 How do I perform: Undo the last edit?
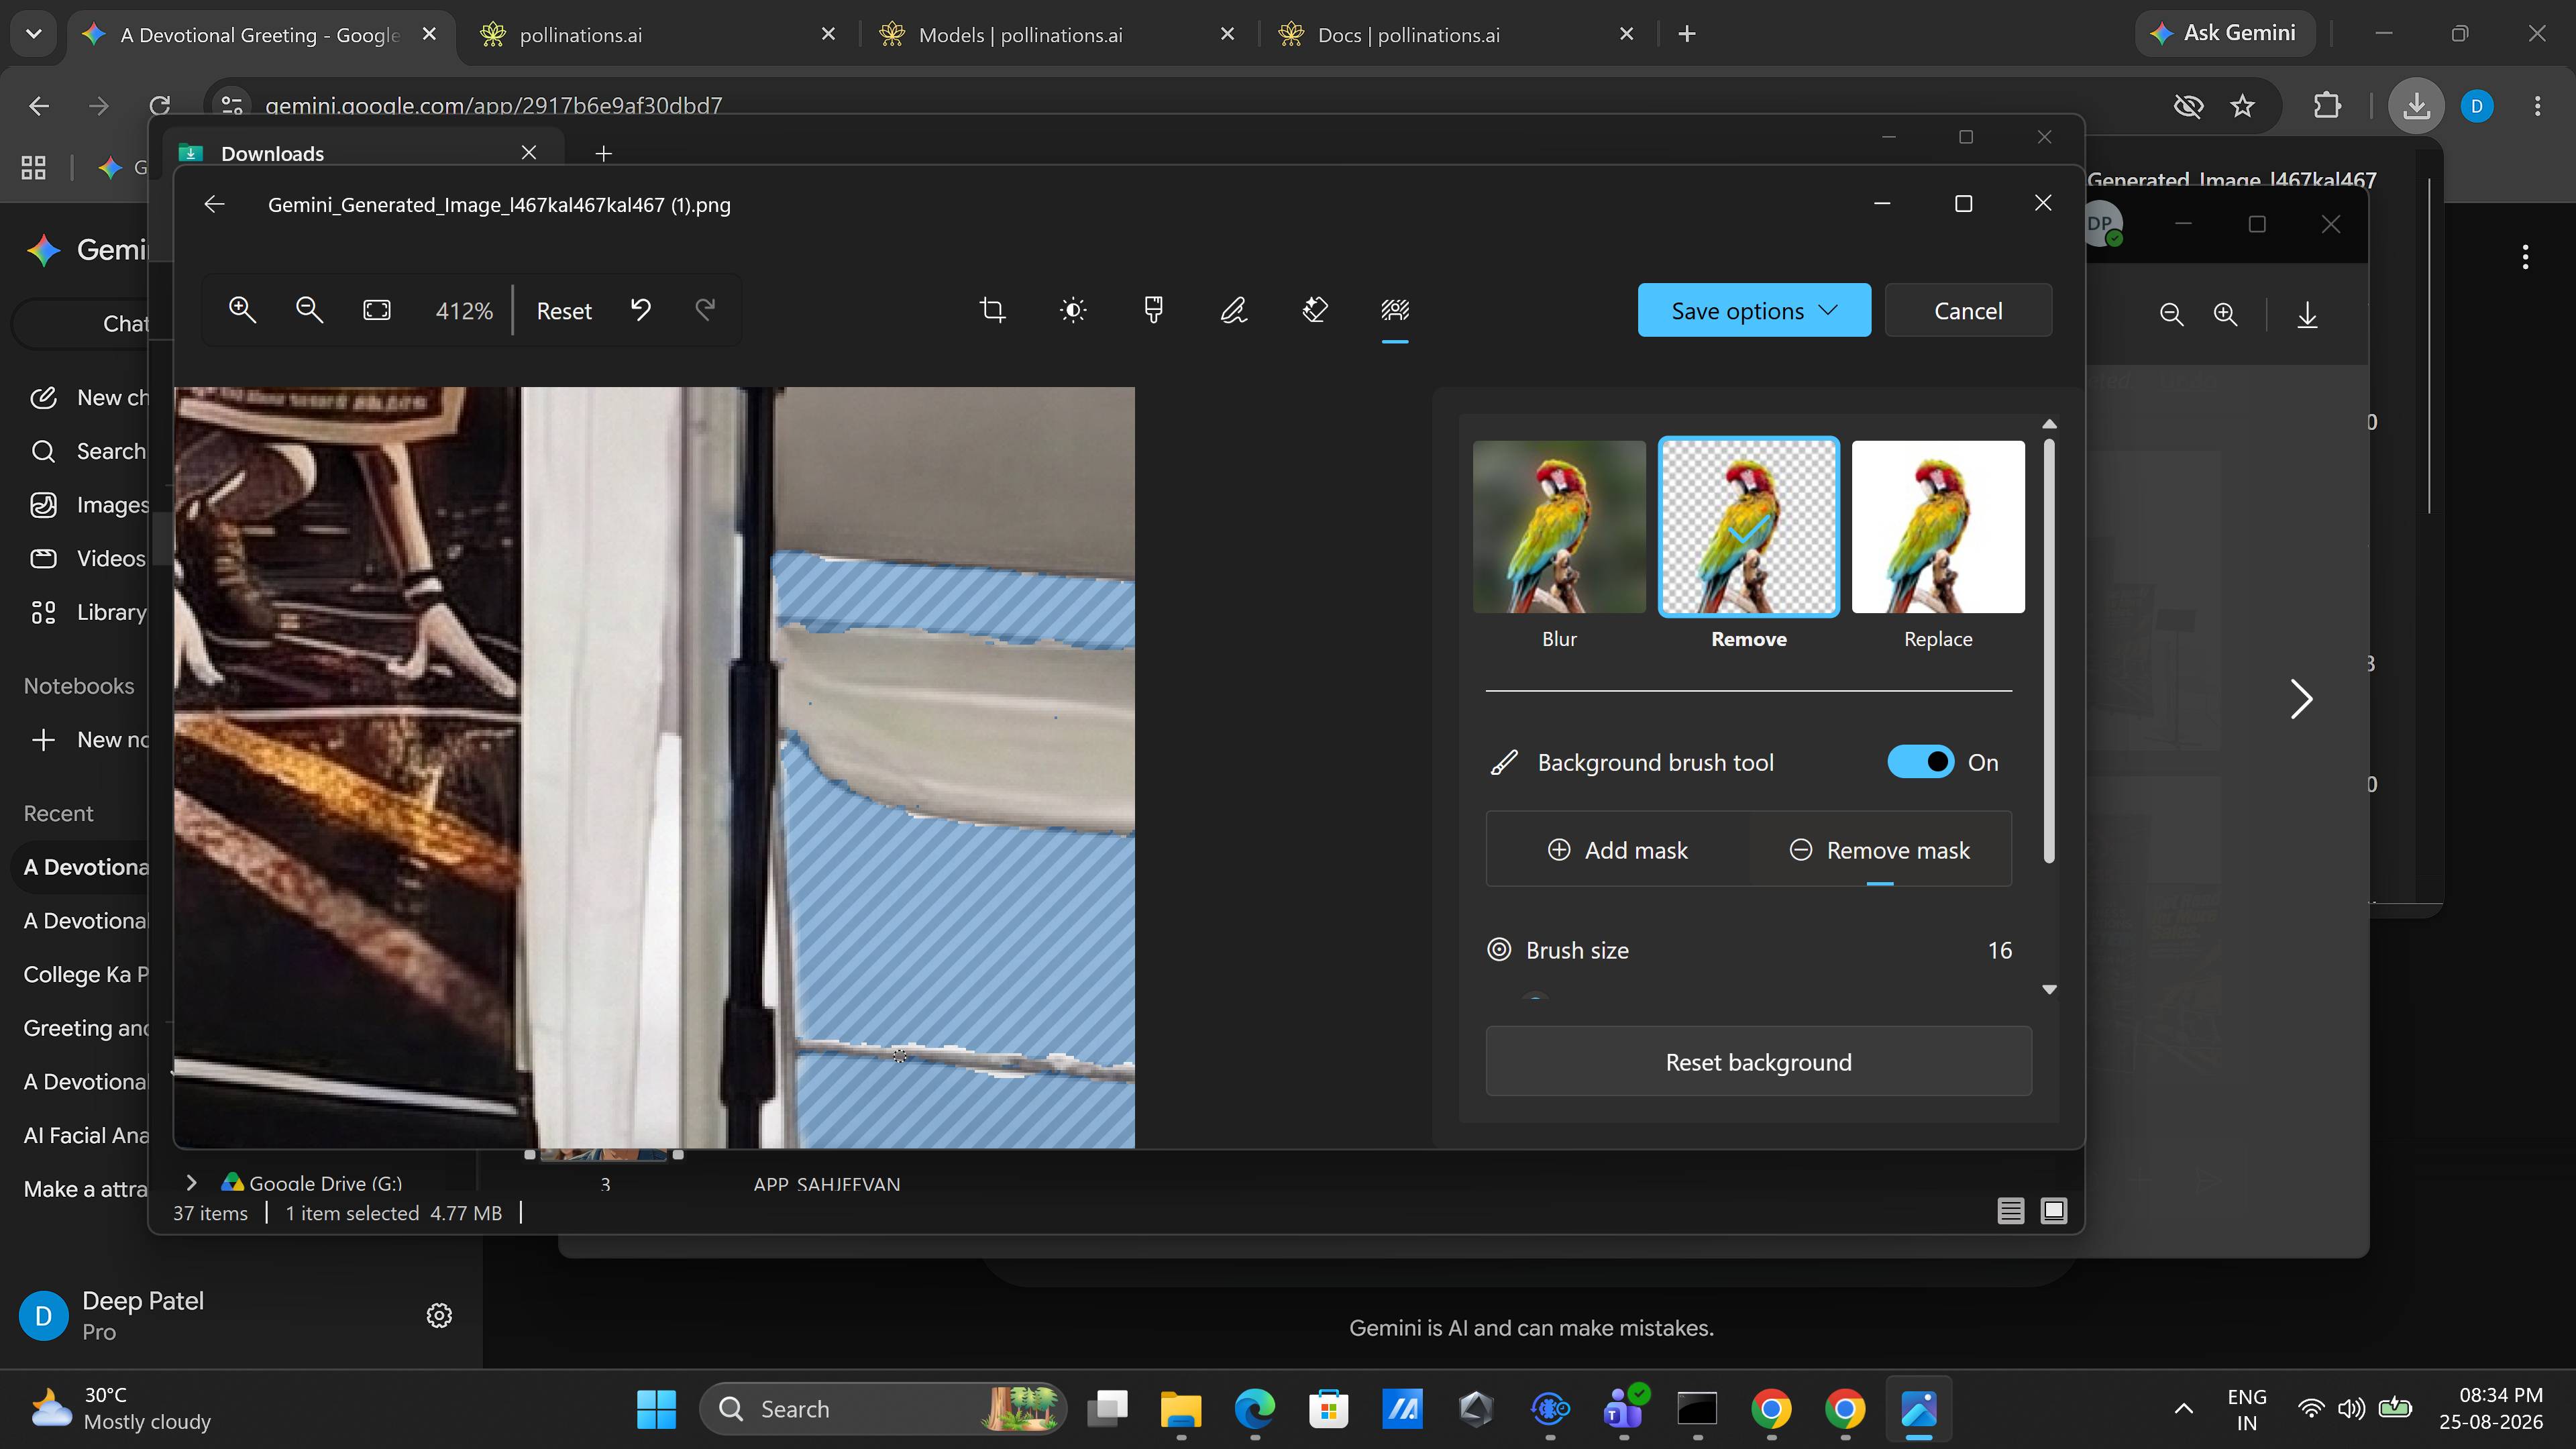point(641,310)
